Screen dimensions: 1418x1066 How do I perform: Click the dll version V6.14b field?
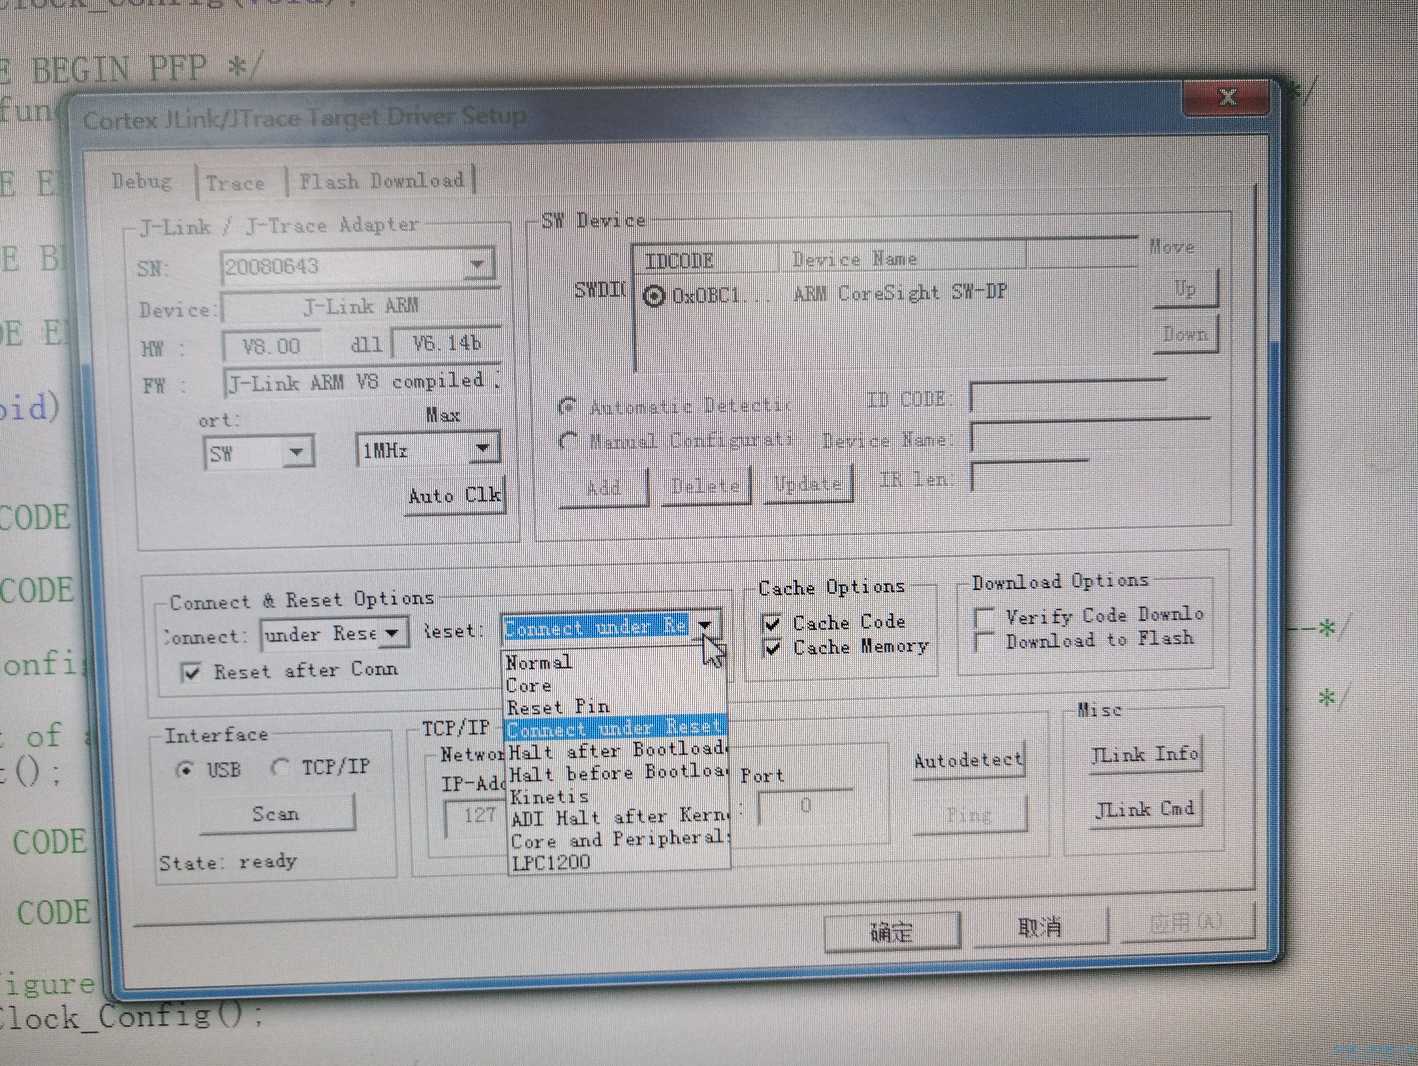[447, 344]
